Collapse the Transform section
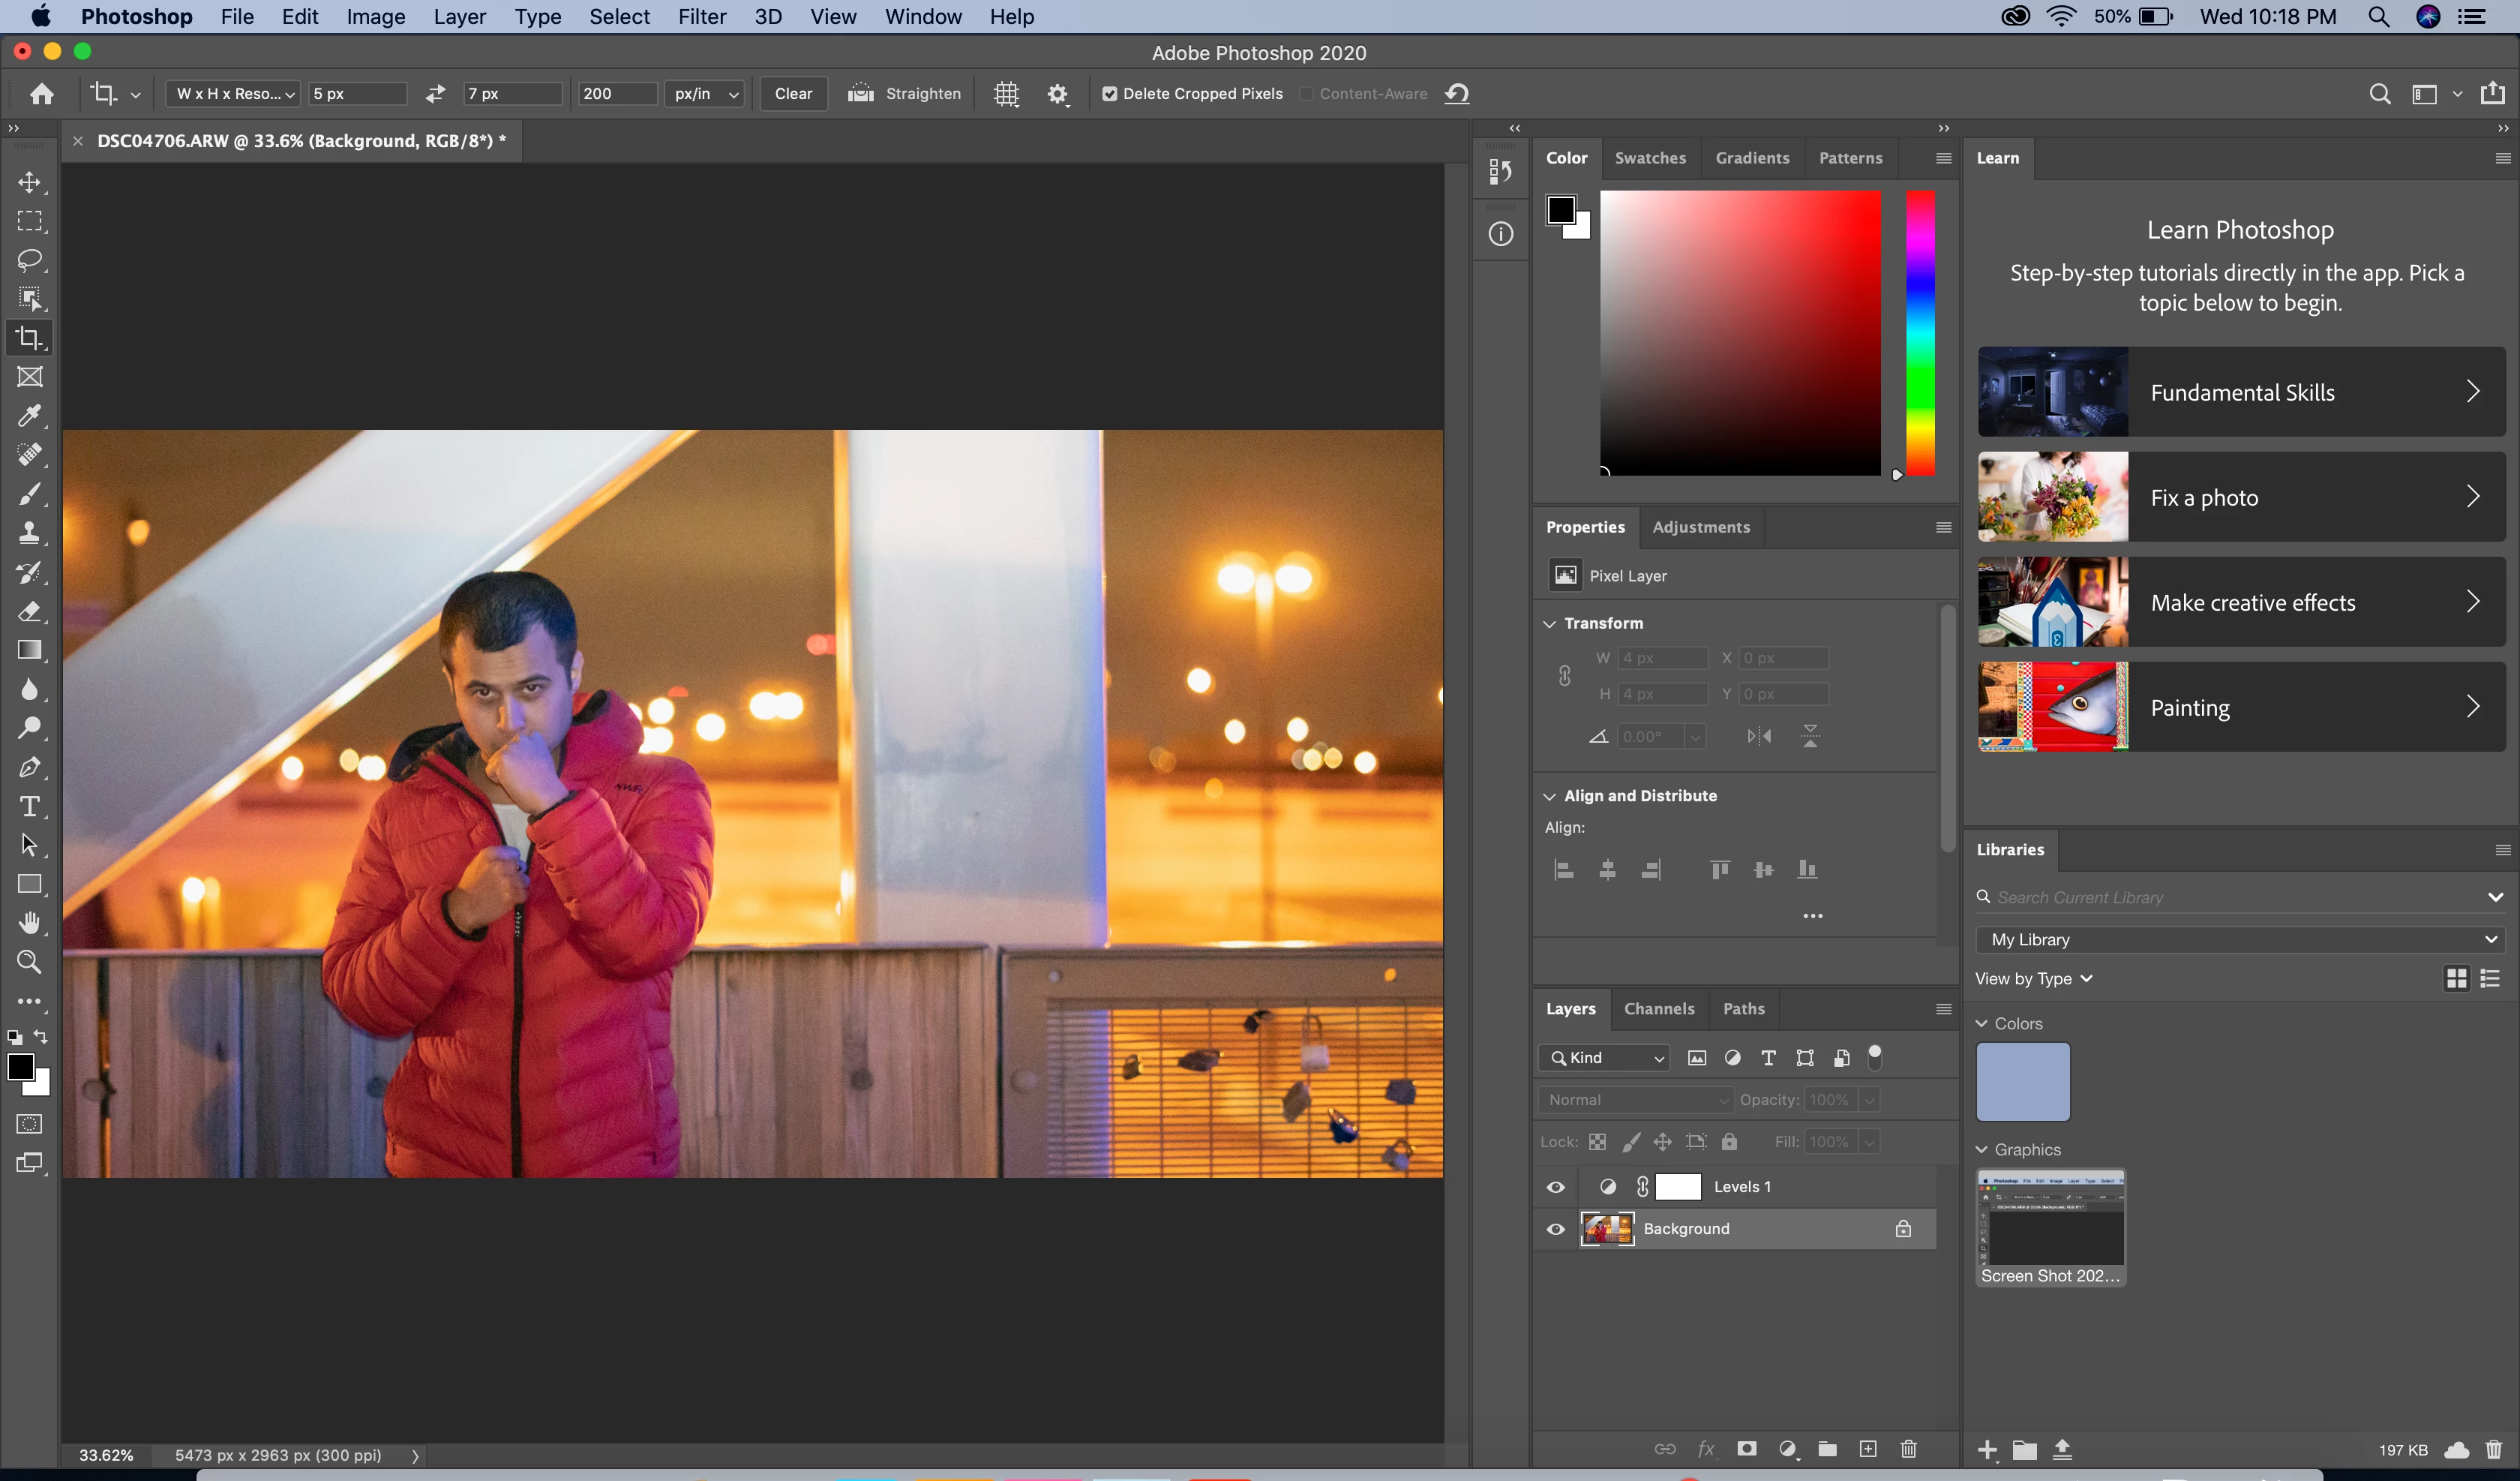 pyautogui.click(x=1550, y=623)
